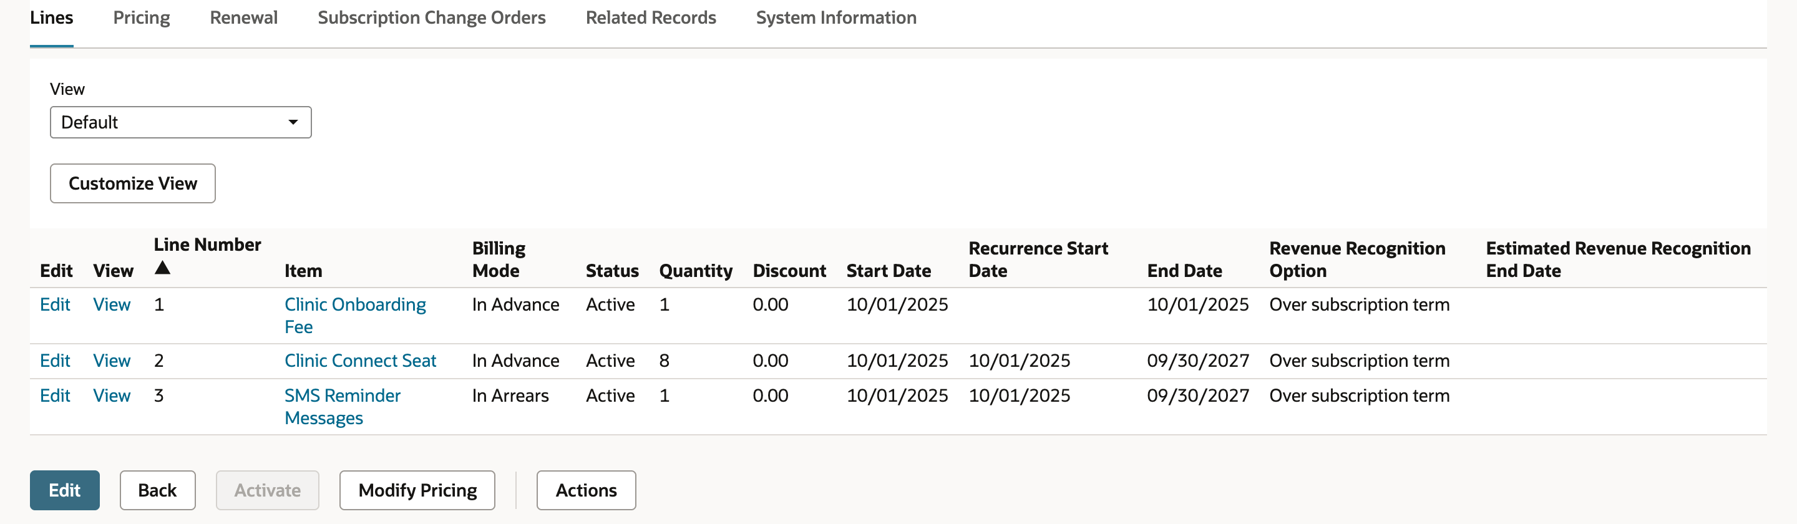1797x524 pixels.
Task: Click the Back button
Action: click(158, 490)
